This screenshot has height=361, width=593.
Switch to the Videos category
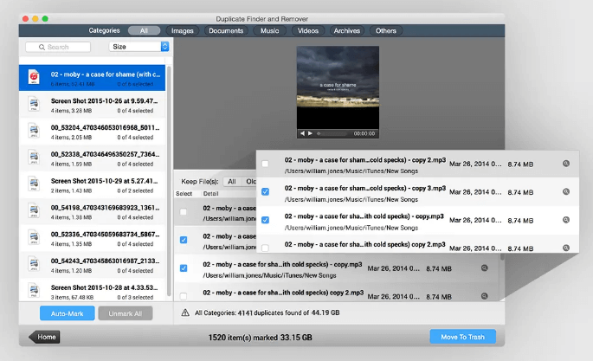coord(308,30)
